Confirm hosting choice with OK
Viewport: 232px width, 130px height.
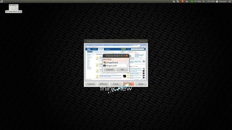122,69
